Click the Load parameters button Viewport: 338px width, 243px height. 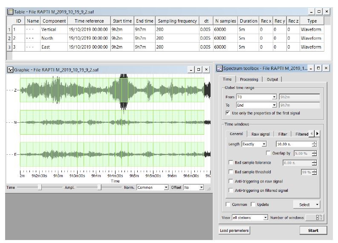234,230
